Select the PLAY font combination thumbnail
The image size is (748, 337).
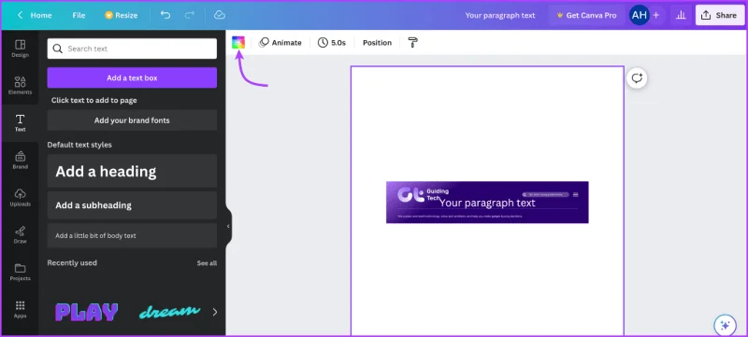click(x=86, y=312)
